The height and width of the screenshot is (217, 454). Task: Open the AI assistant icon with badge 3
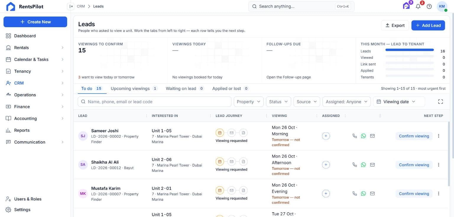[x=407, y=6]
